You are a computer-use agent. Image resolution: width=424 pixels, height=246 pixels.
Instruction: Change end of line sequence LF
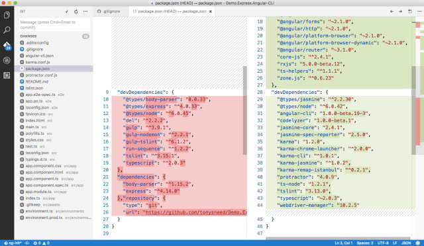coord(395,243)
